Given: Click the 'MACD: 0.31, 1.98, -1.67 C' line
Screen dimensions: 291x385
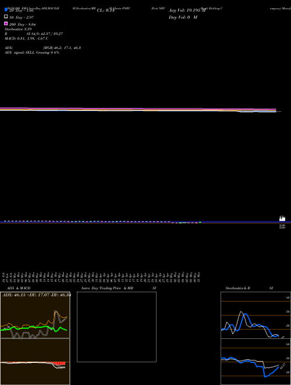Looking at the screenshot, I should [26, 38].
